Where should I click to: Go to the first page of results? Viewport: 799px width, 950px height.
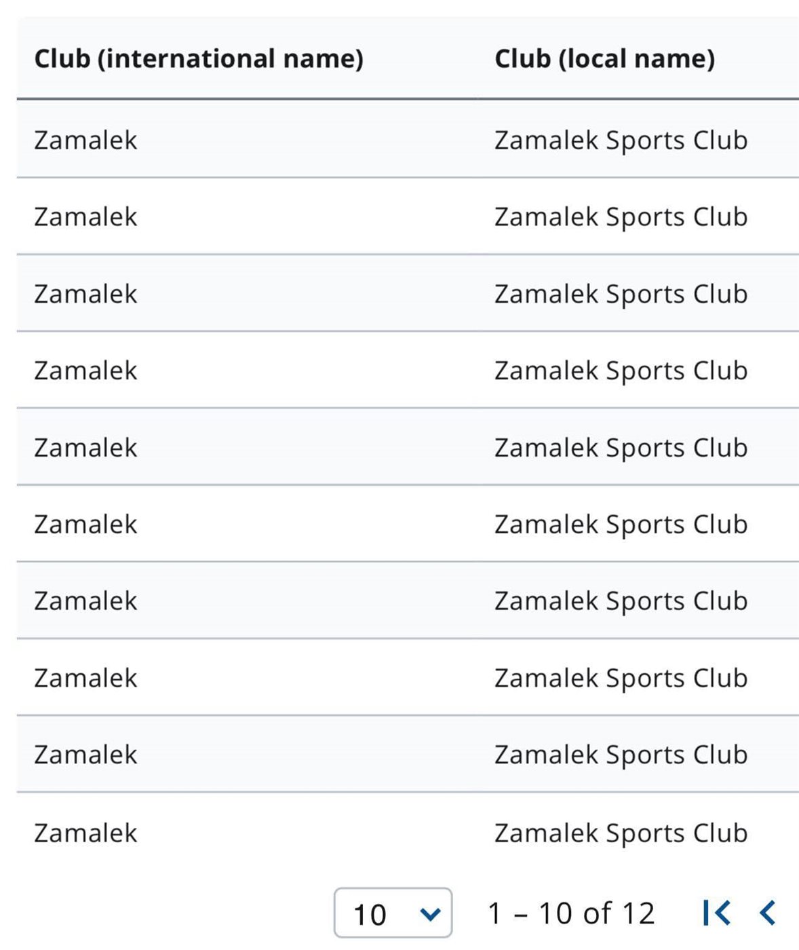tap(716, 913)
